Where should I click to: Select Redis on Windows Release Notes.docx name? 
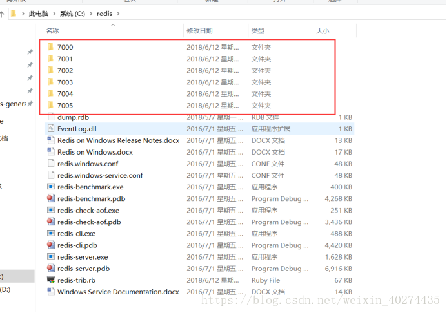pyautogui.click(x=119, y=140)
